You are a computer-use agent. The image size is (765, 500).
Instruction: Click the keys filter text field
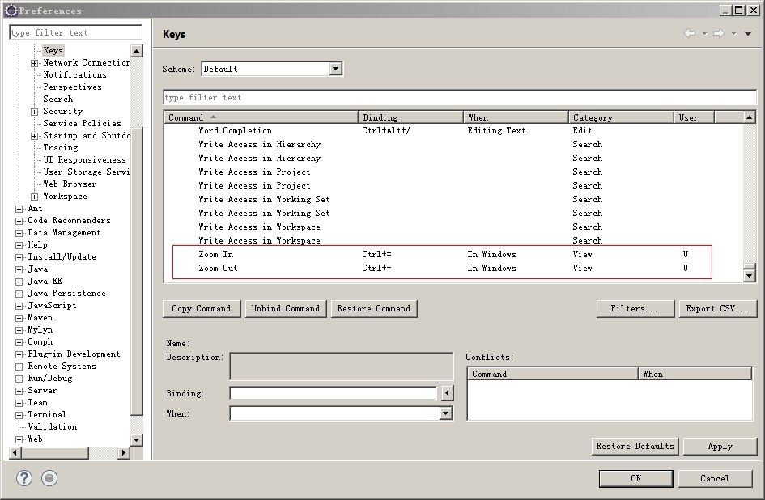459,97
